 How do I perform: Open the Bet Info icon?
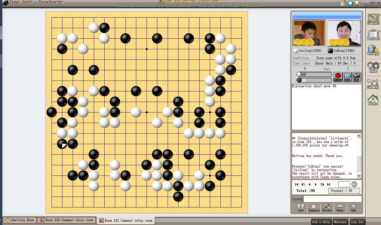347,77
